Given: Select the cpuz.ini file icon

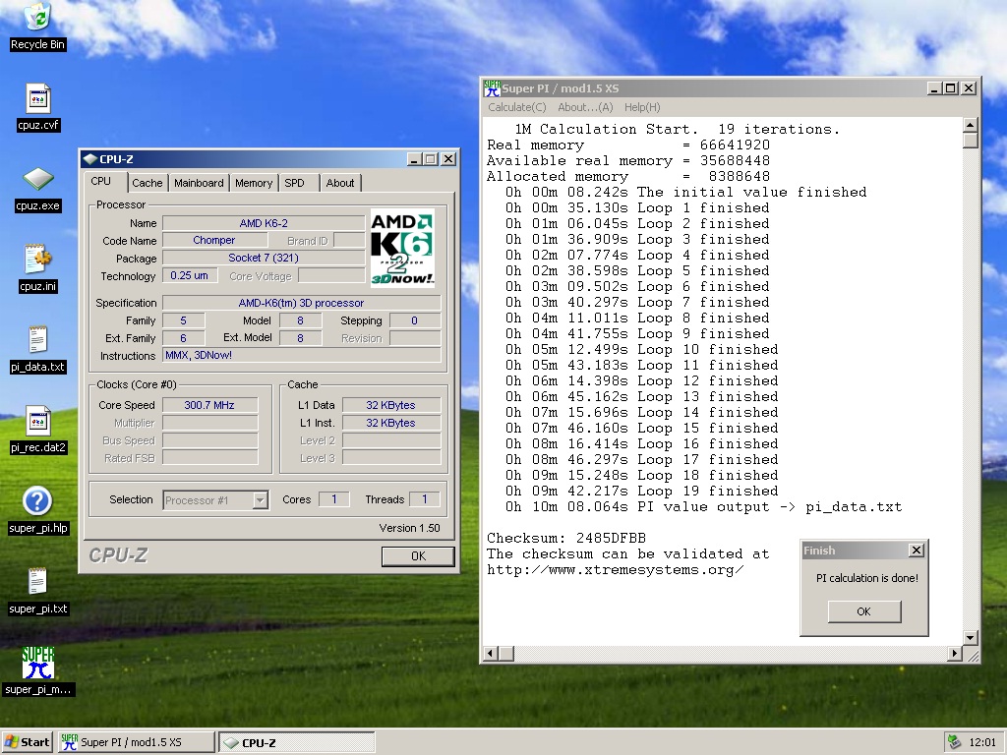Looking at the screenshot, I should click(38, 268).
